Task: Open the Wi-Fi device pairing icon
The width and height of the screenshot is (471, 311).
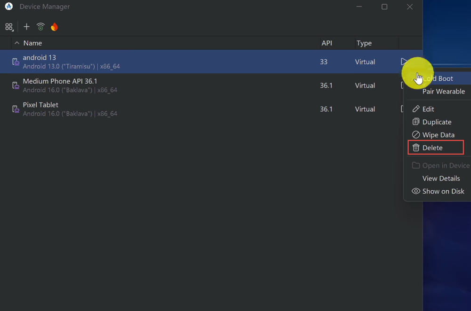Action: coord(41,27)
